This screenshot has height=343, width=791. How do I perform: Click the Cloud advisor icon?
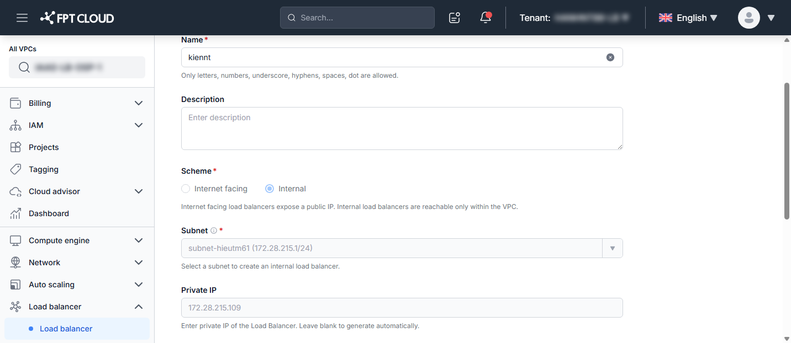tap(15, 191)
